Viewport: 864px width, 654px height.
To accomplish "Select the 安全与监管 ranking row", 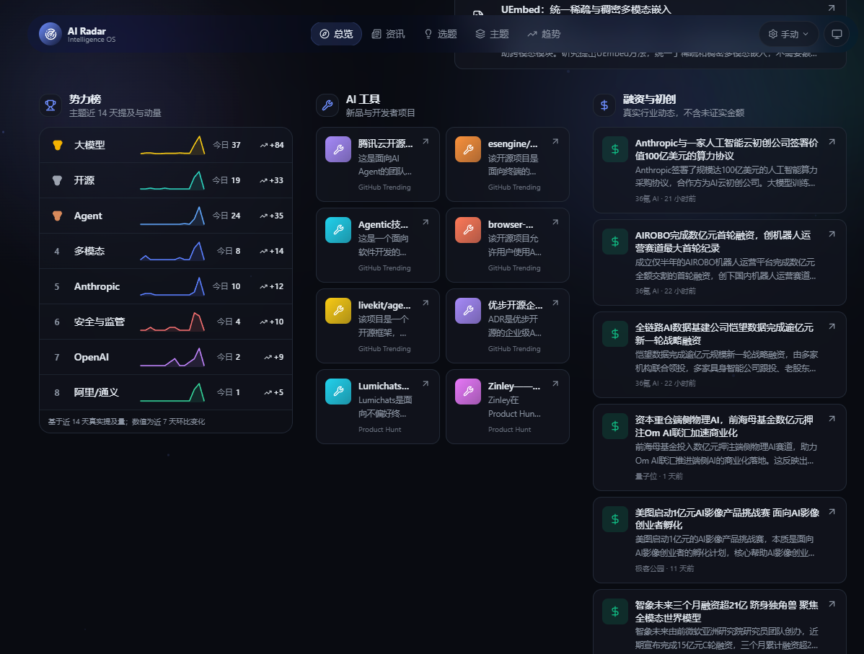I will click(x=166, y=321).
